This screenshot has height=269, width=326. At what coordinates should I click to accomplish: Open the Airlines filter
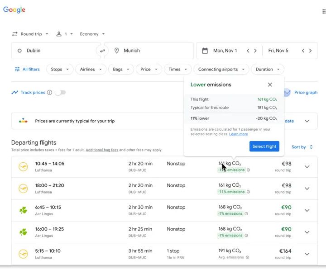point(91,69)
